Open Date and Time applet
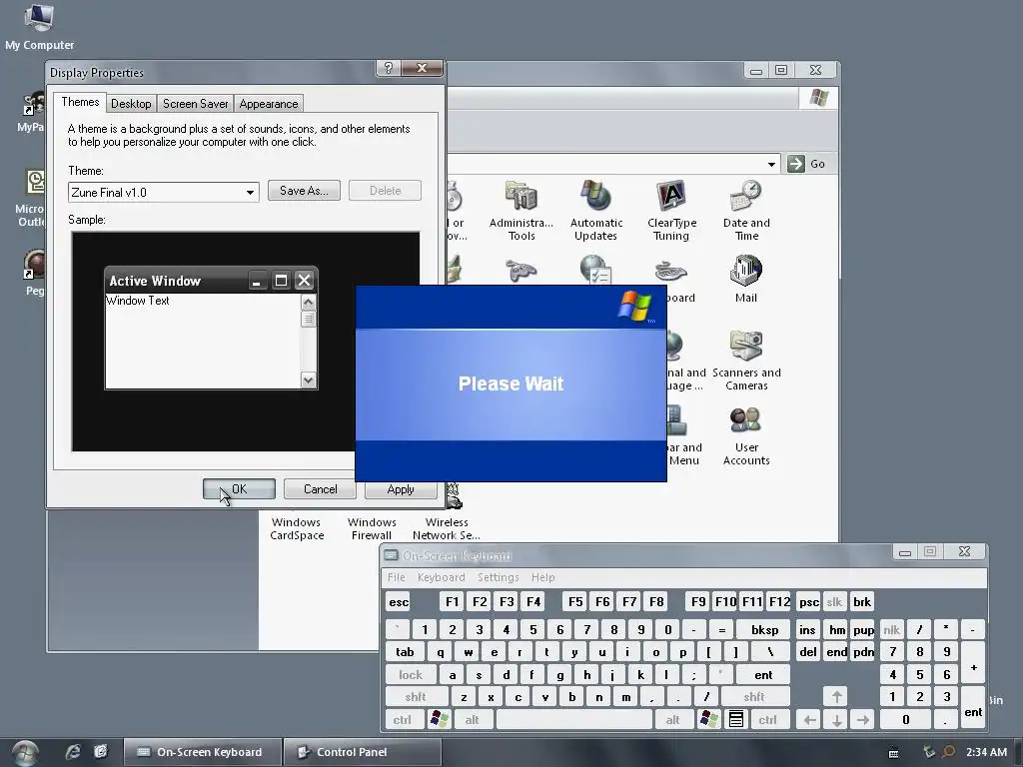The width and height of the screenshot is (1023, 767). (746, 210)
